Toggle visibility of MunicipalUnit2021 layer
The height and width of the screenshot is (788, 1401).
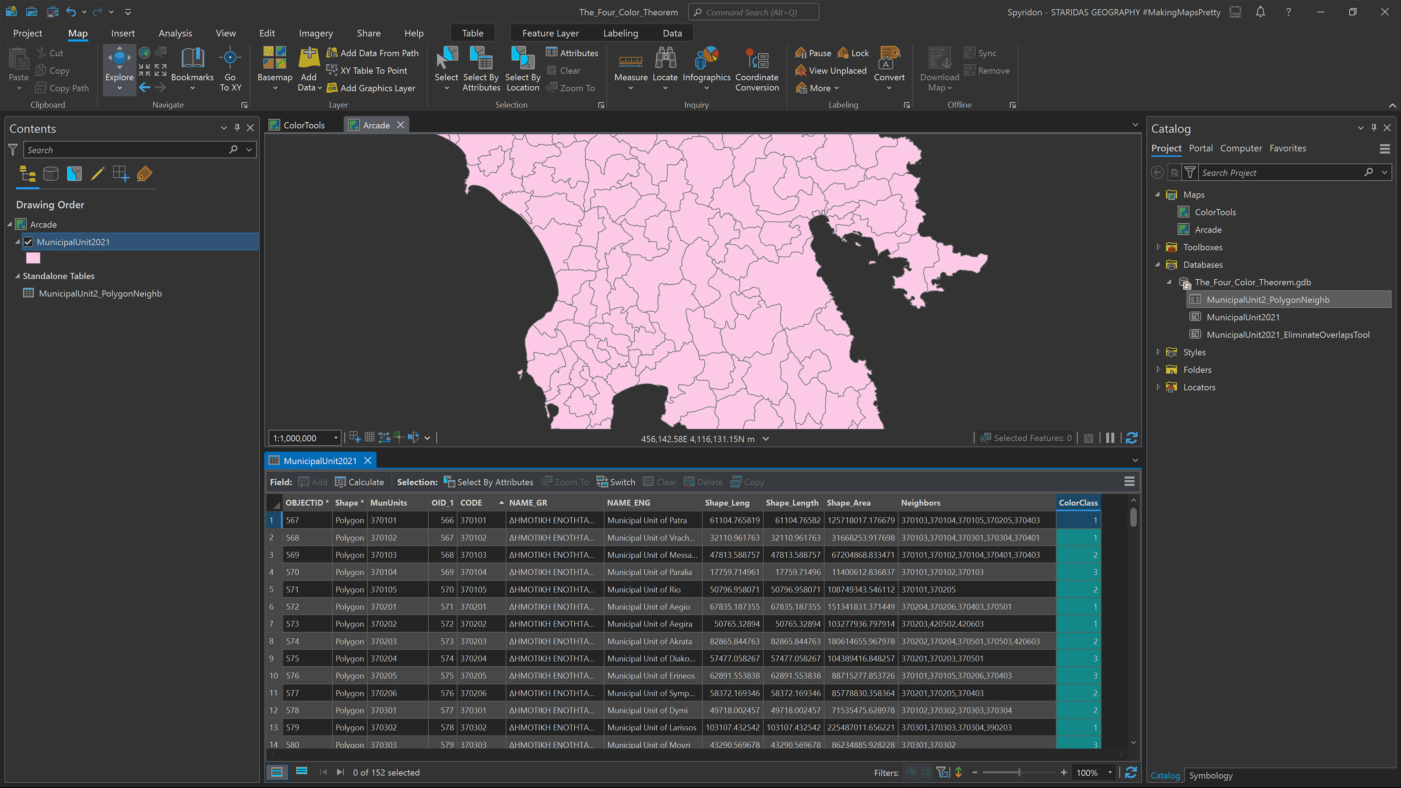[28, 242]
